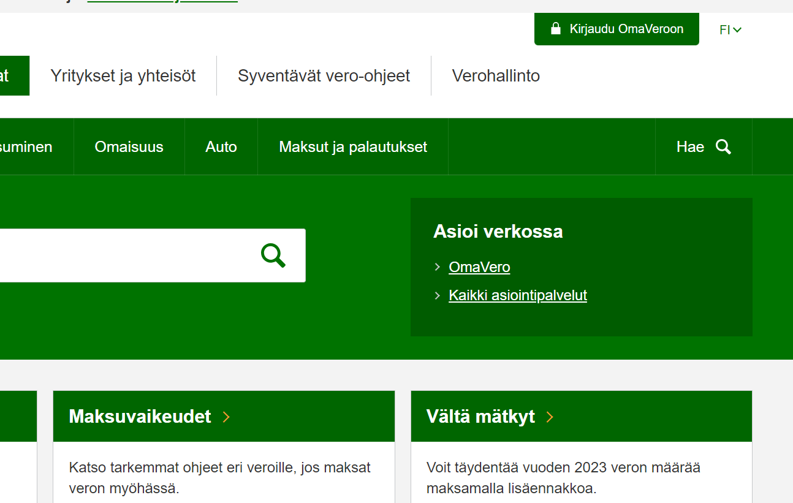Click the chevron beside Kaikki asiointipalvelut
This screenshot has height=503, width=793.
click(437, 295)
